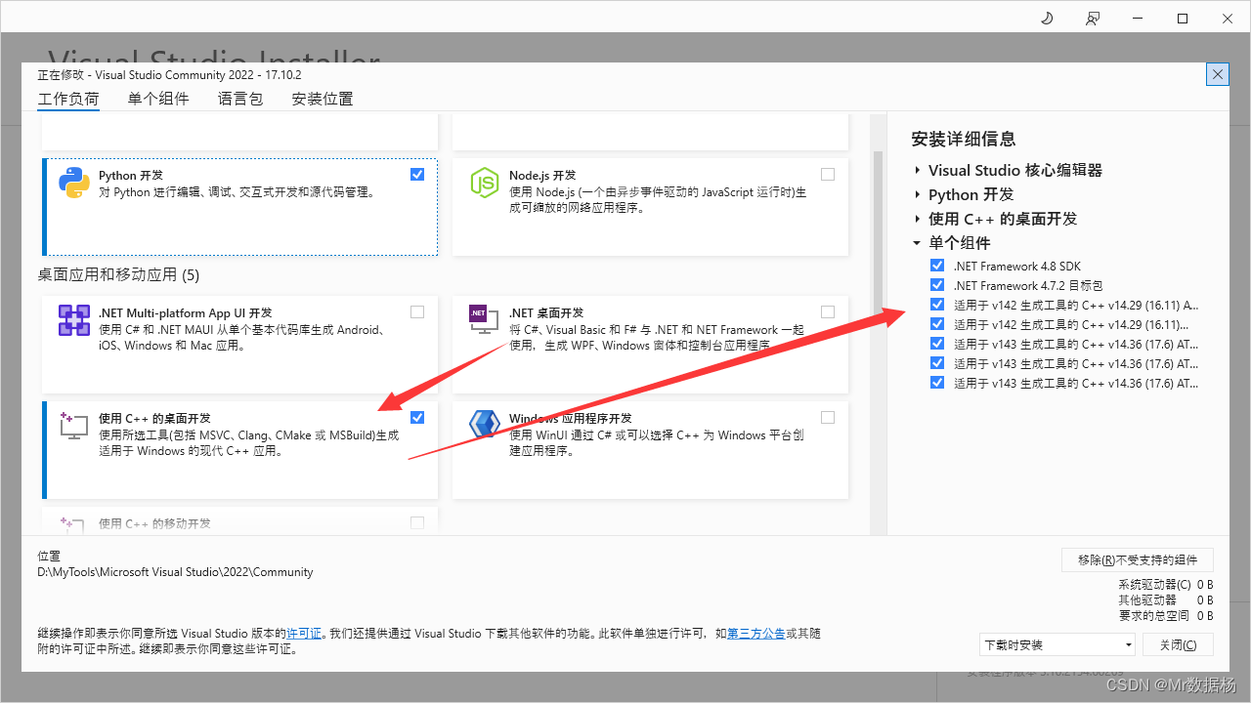Click the C++ desktop development icon
Image resolution: width=1251 pixels, height=703 pixels.
74,425
